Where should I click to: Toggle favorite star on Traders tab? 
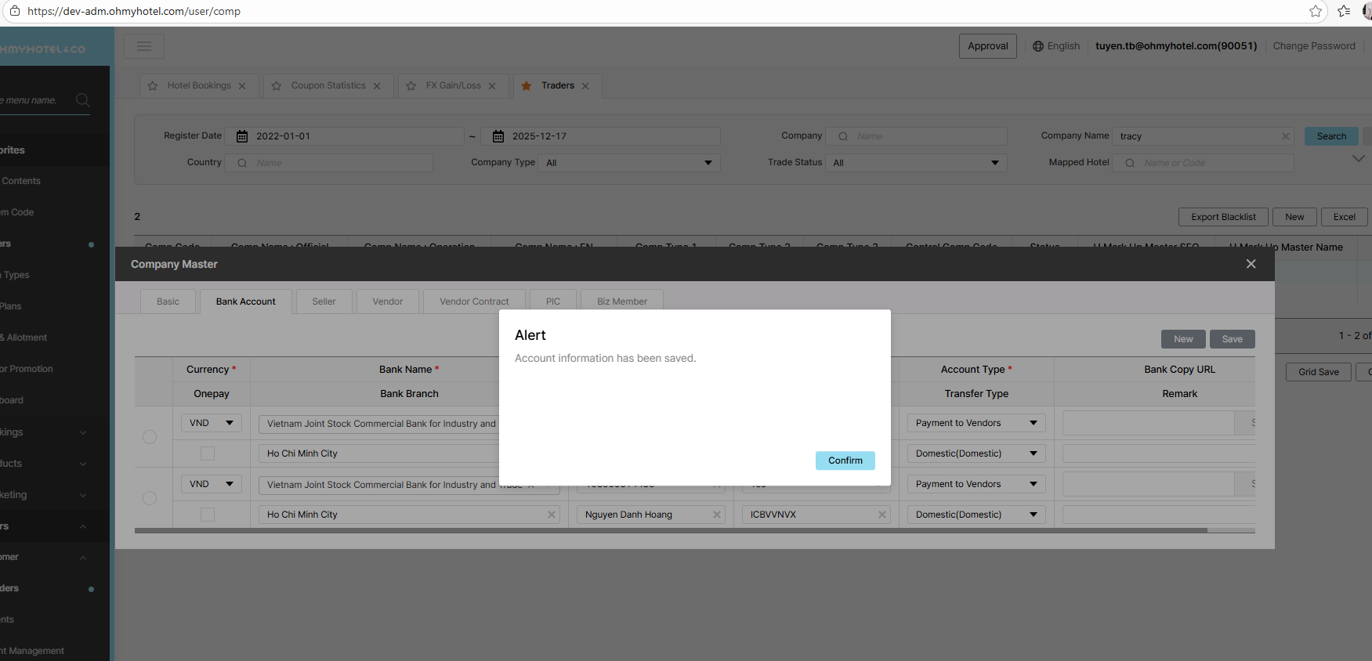click(x=527, y=86)
